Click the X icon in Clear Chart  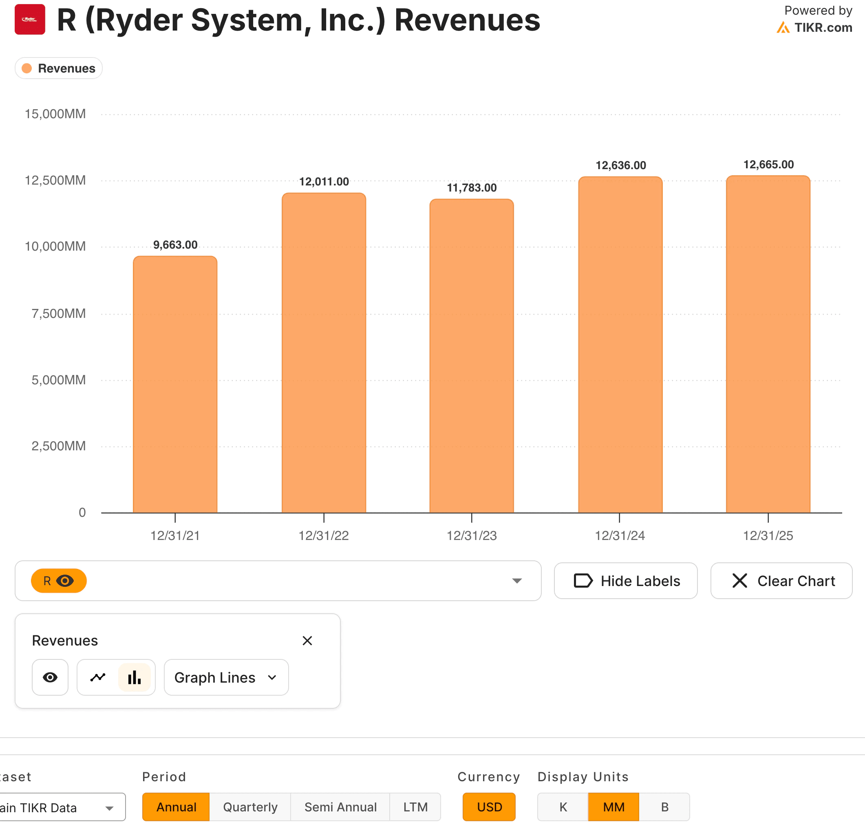[x=740, y=581]
